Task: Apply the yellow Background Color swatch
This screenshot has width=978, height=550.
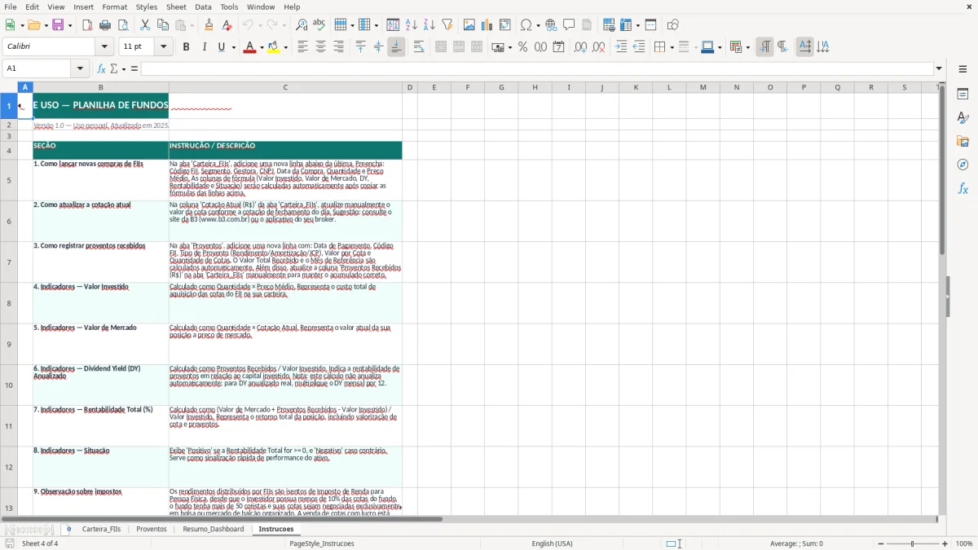Action: [x=273, y=47]
